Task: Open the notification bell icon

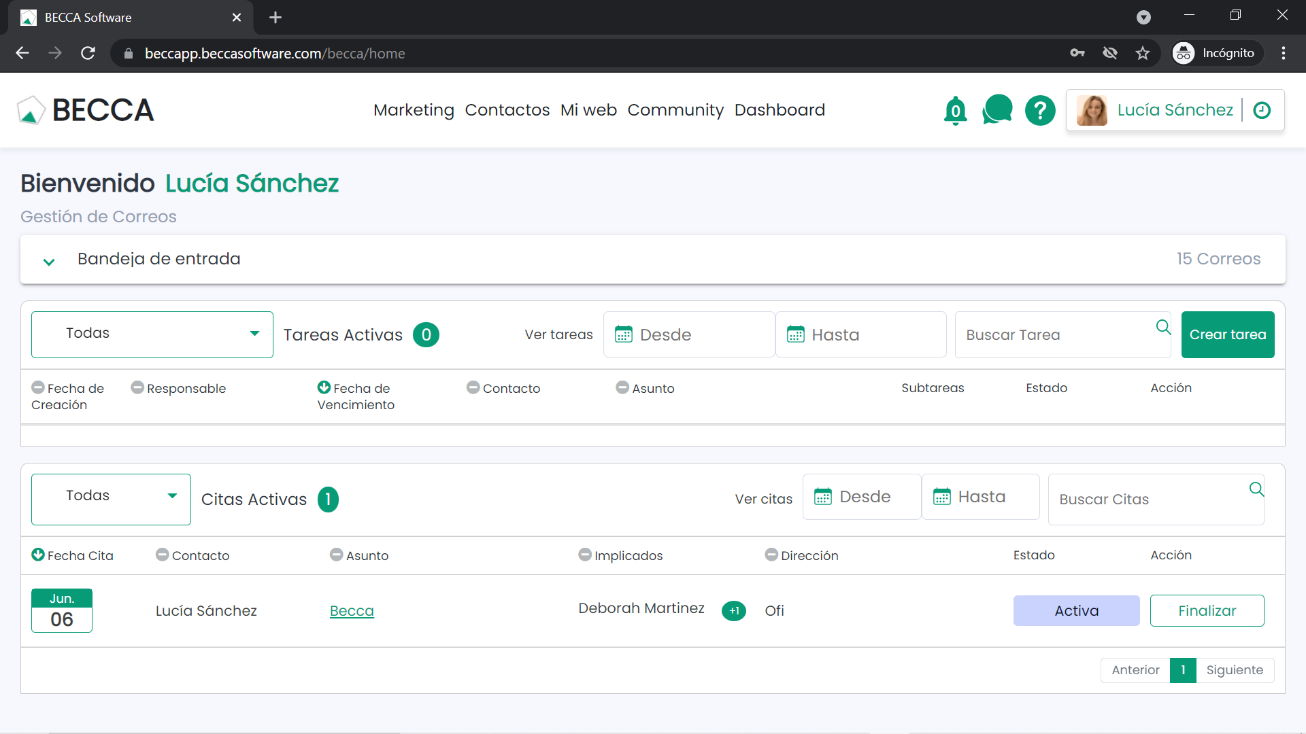Action: 955,110
